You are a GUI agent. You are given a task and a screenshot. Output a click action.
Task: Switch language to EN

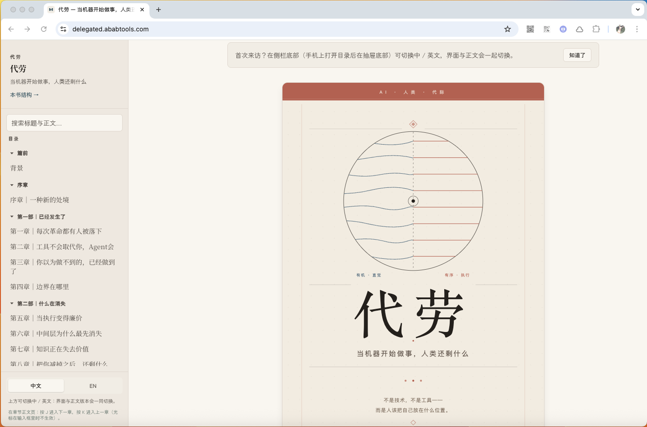(93, 386)
